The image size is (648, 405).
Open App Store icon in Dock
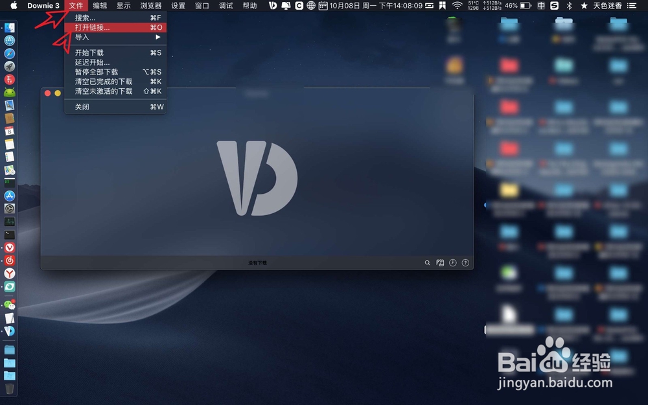(x=10, y=196)
